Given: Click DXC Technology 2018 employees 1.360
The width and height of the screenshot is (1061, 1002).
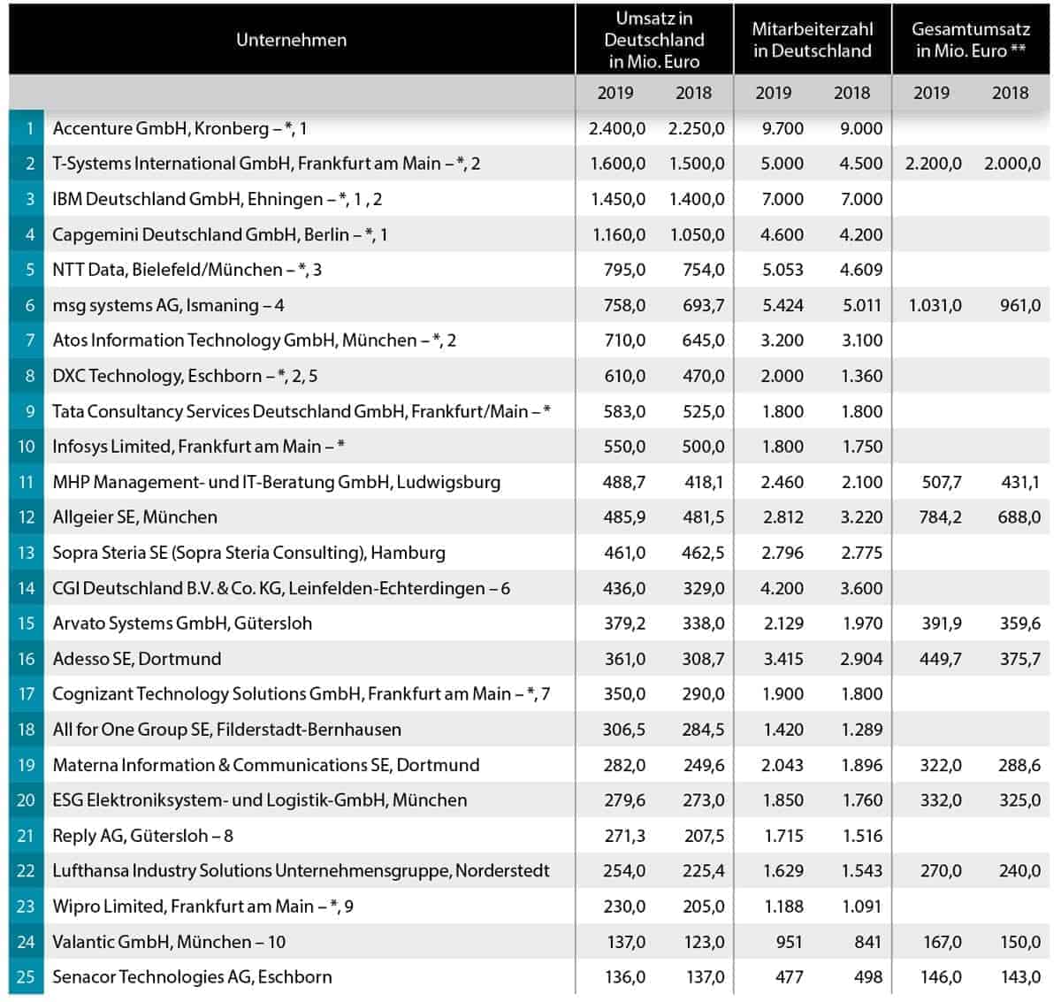Looking at the screenshot, I should 862,376.
